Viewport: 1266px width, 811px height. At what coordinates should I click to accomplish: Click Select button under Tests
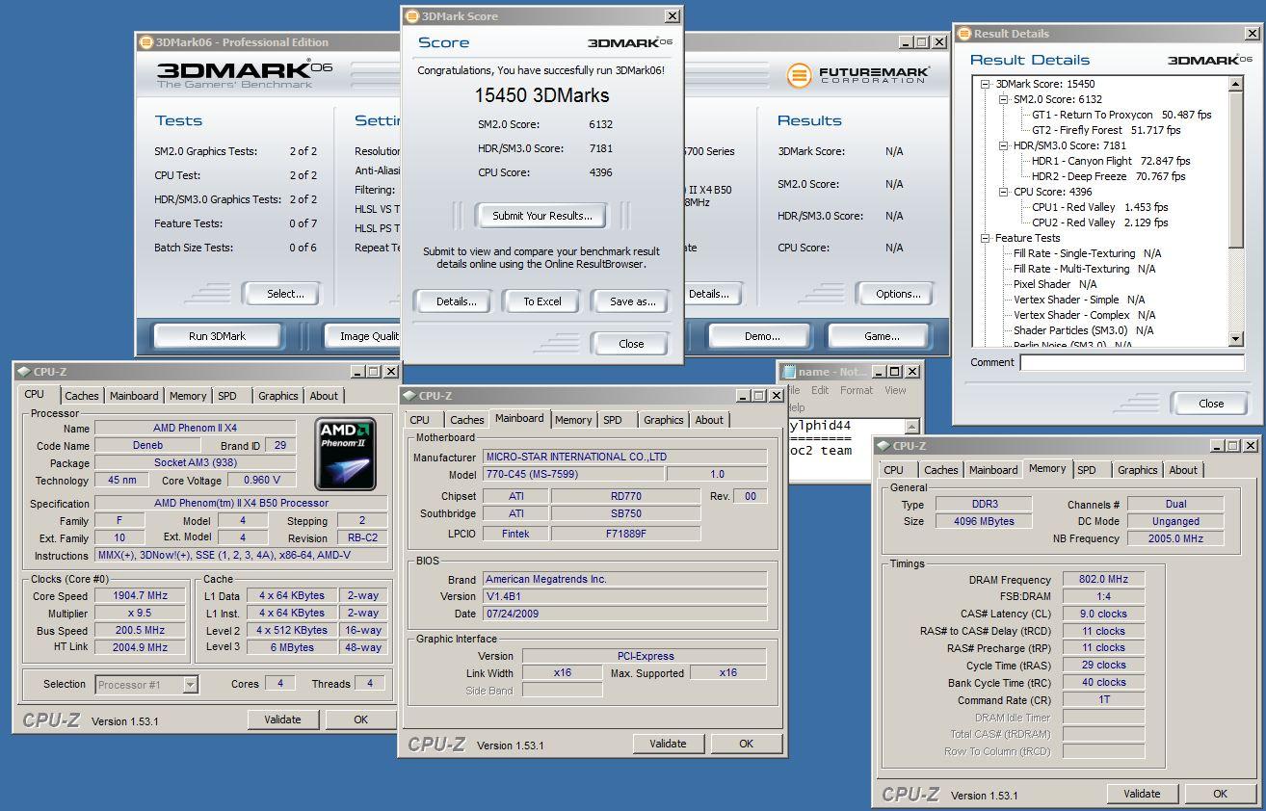tap(284, 294)
